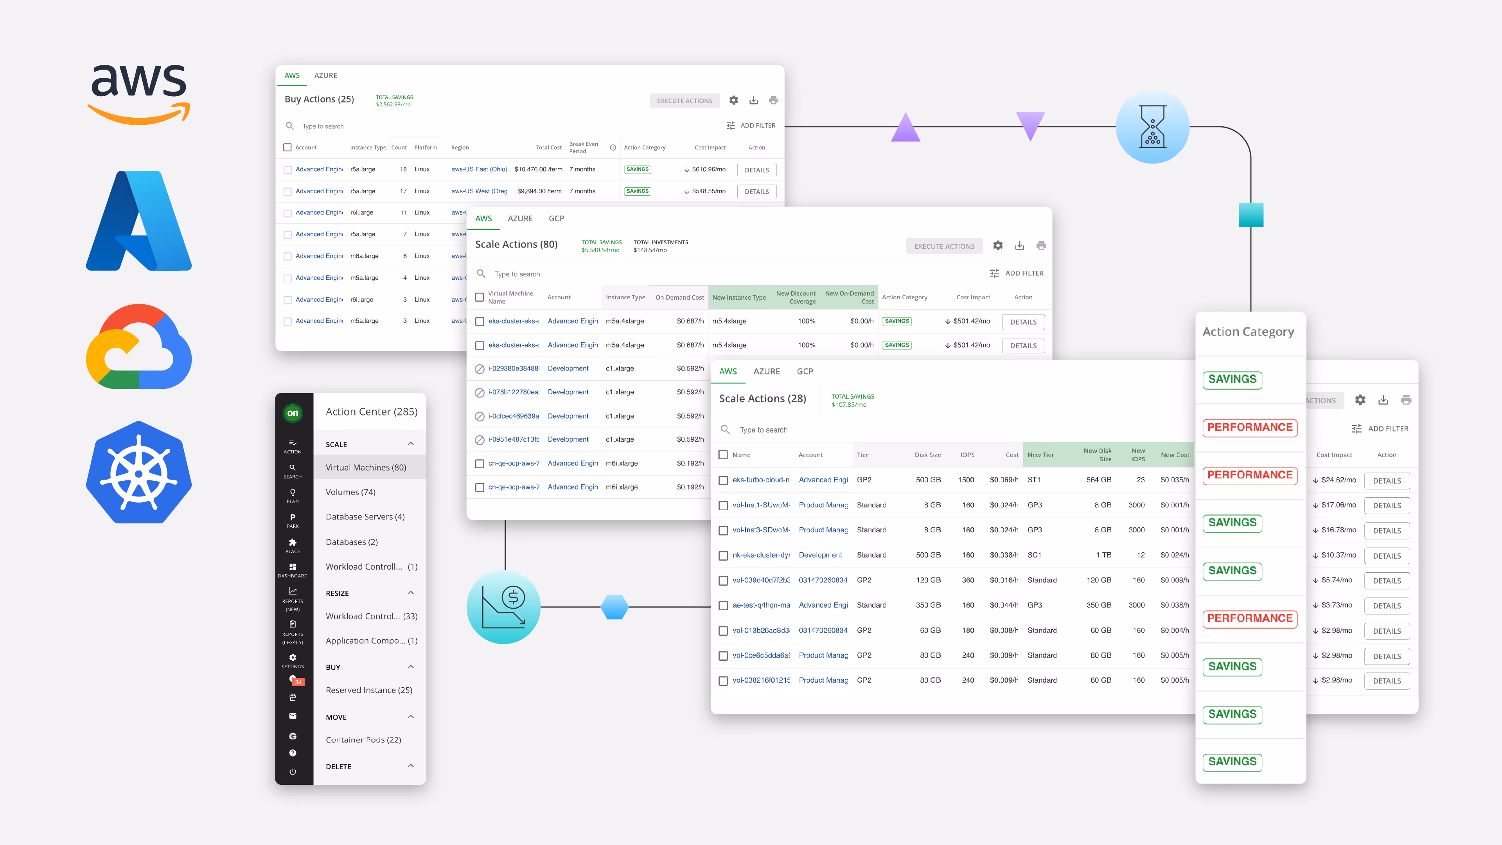Collapse the RESIZE section chevron
Screen dimensions: 1502x845
[410, 593]
